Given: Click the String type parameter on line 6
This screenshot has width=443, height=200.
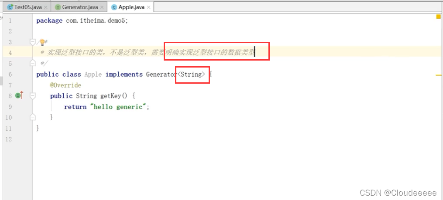Looking at the screenshot, I should [x=192, y=75].
